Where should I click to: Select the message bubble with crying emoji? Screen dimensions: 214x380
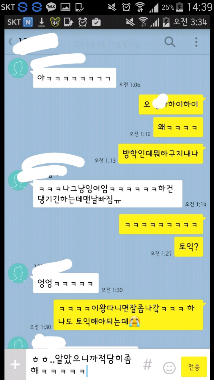pyautogui.click(x=128, y=315)
